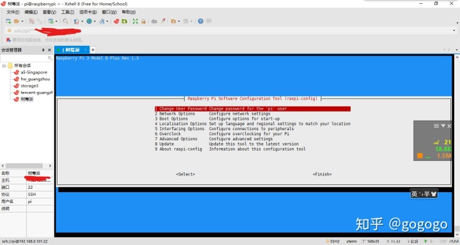This screenshot has width=460, height=245.
Task: Open the 编辑(E) menu
Action: click(x=31, y=12)
